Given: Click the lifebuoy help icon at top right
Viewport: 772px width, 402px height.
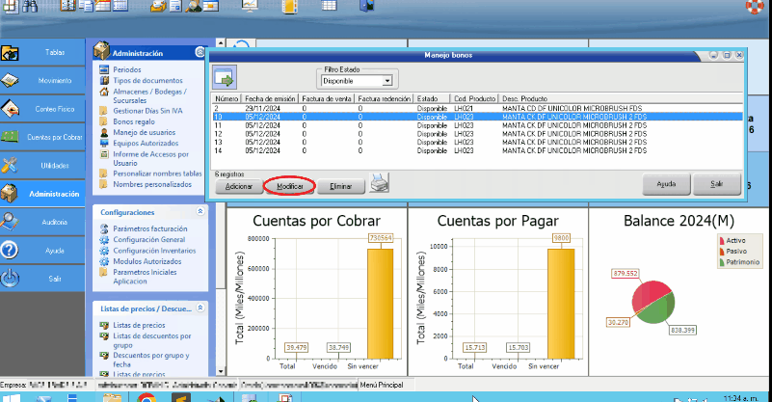Looking at the screenshot, I should pos(754,7).
